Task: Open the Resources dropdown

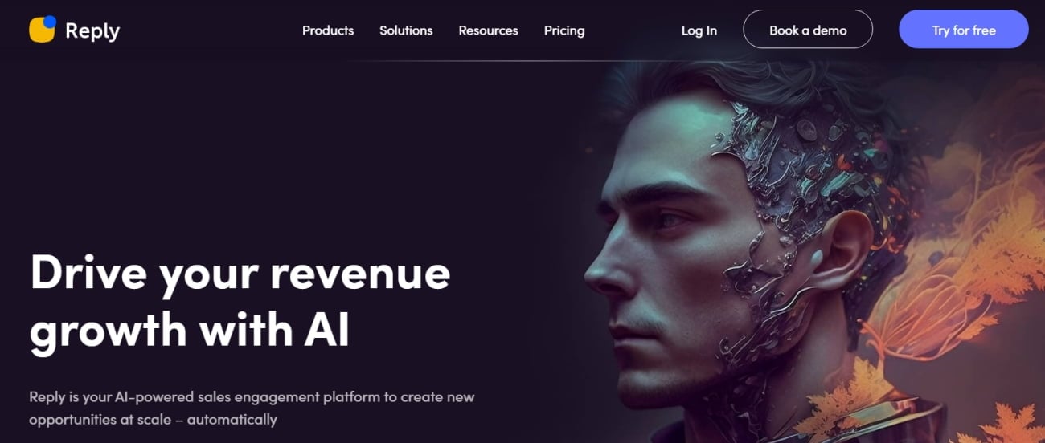Action: tap(488, 30)
